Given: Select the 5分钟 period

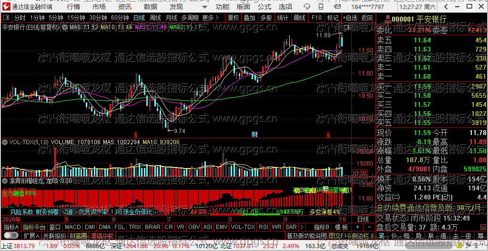Looking at the screenshot, I should [x=55, y=18].
